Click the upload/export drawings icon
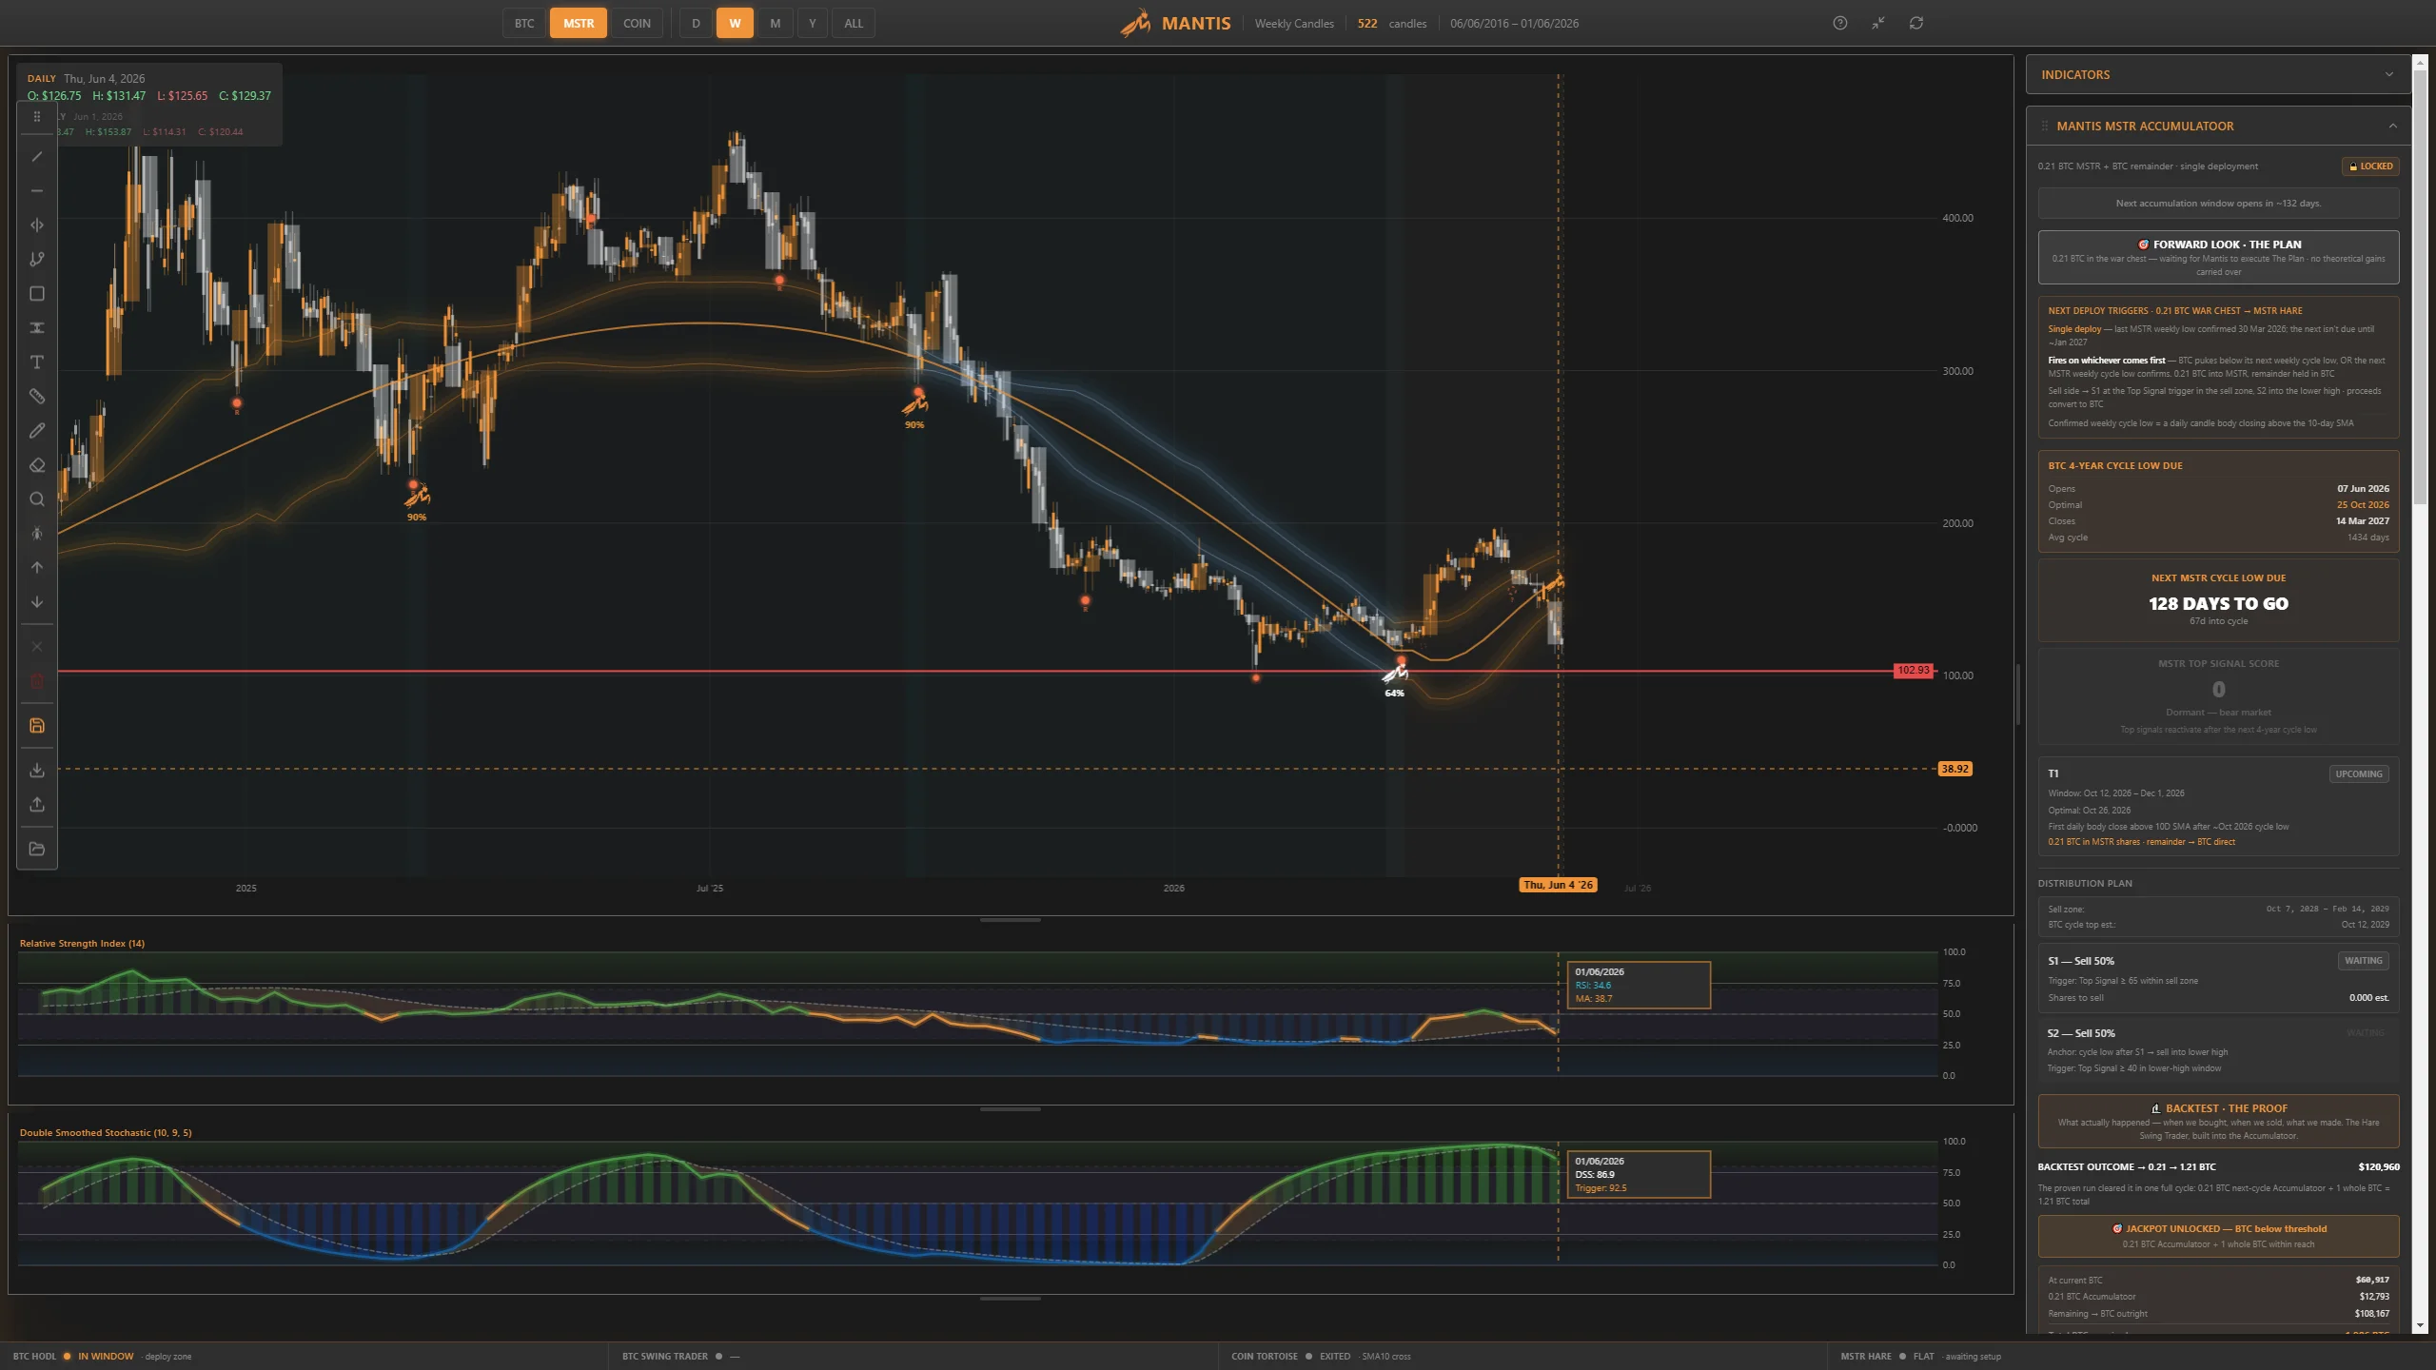This screenshot has height=1370, width=2436. (37, 805)
